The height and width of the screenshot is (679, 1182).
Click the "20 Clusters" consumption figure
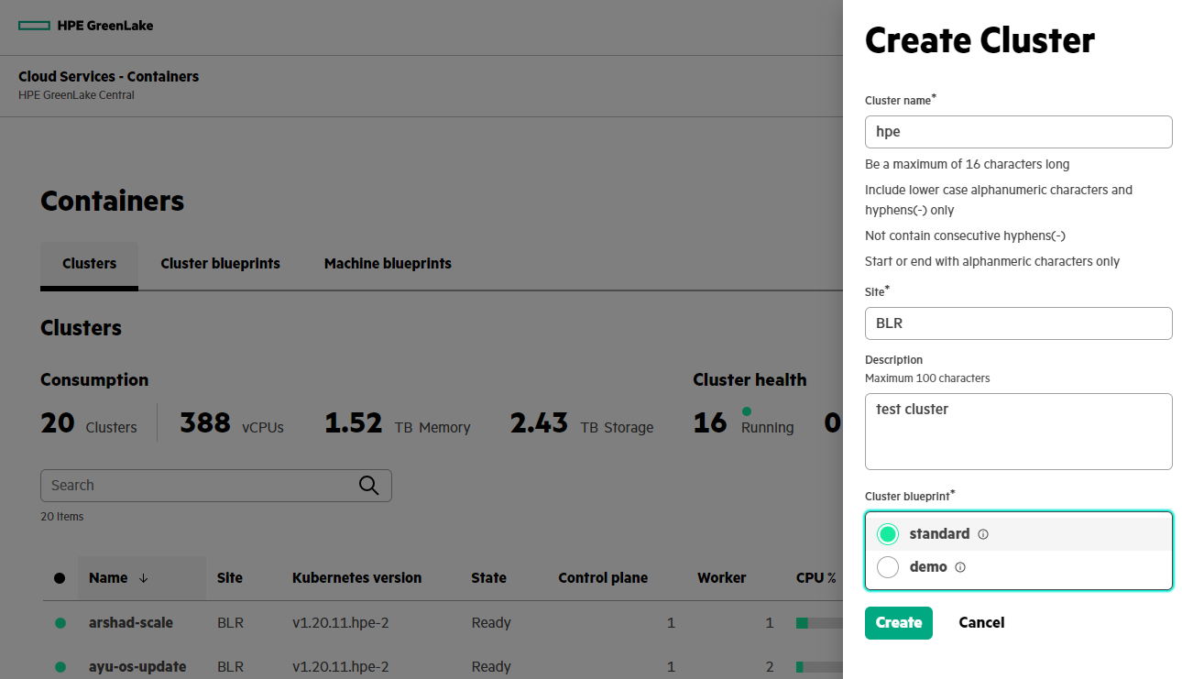click(x=89, y=423)
